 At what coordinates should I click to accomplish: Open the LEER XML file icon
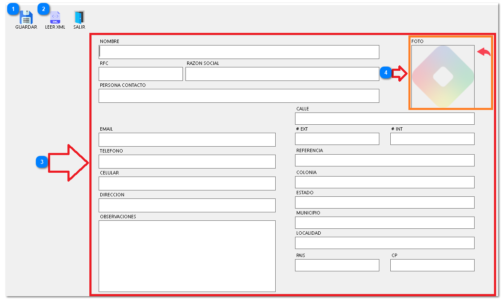55,18
